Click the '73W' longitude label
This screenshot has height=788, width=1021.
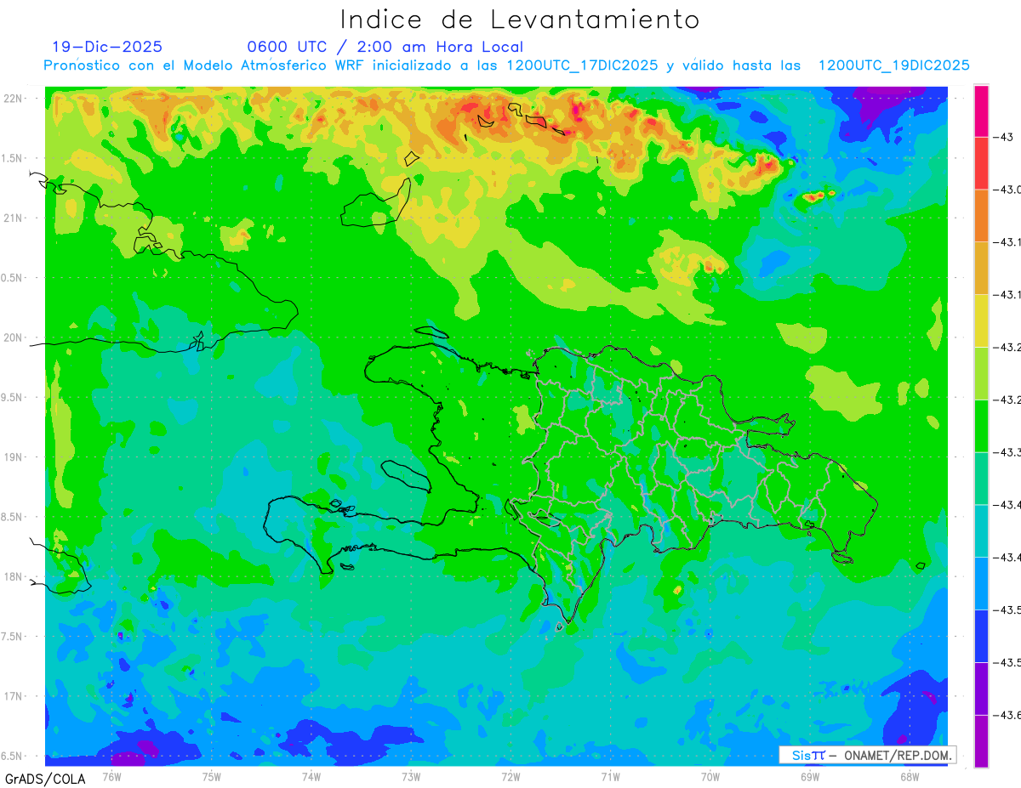[410, 775]
